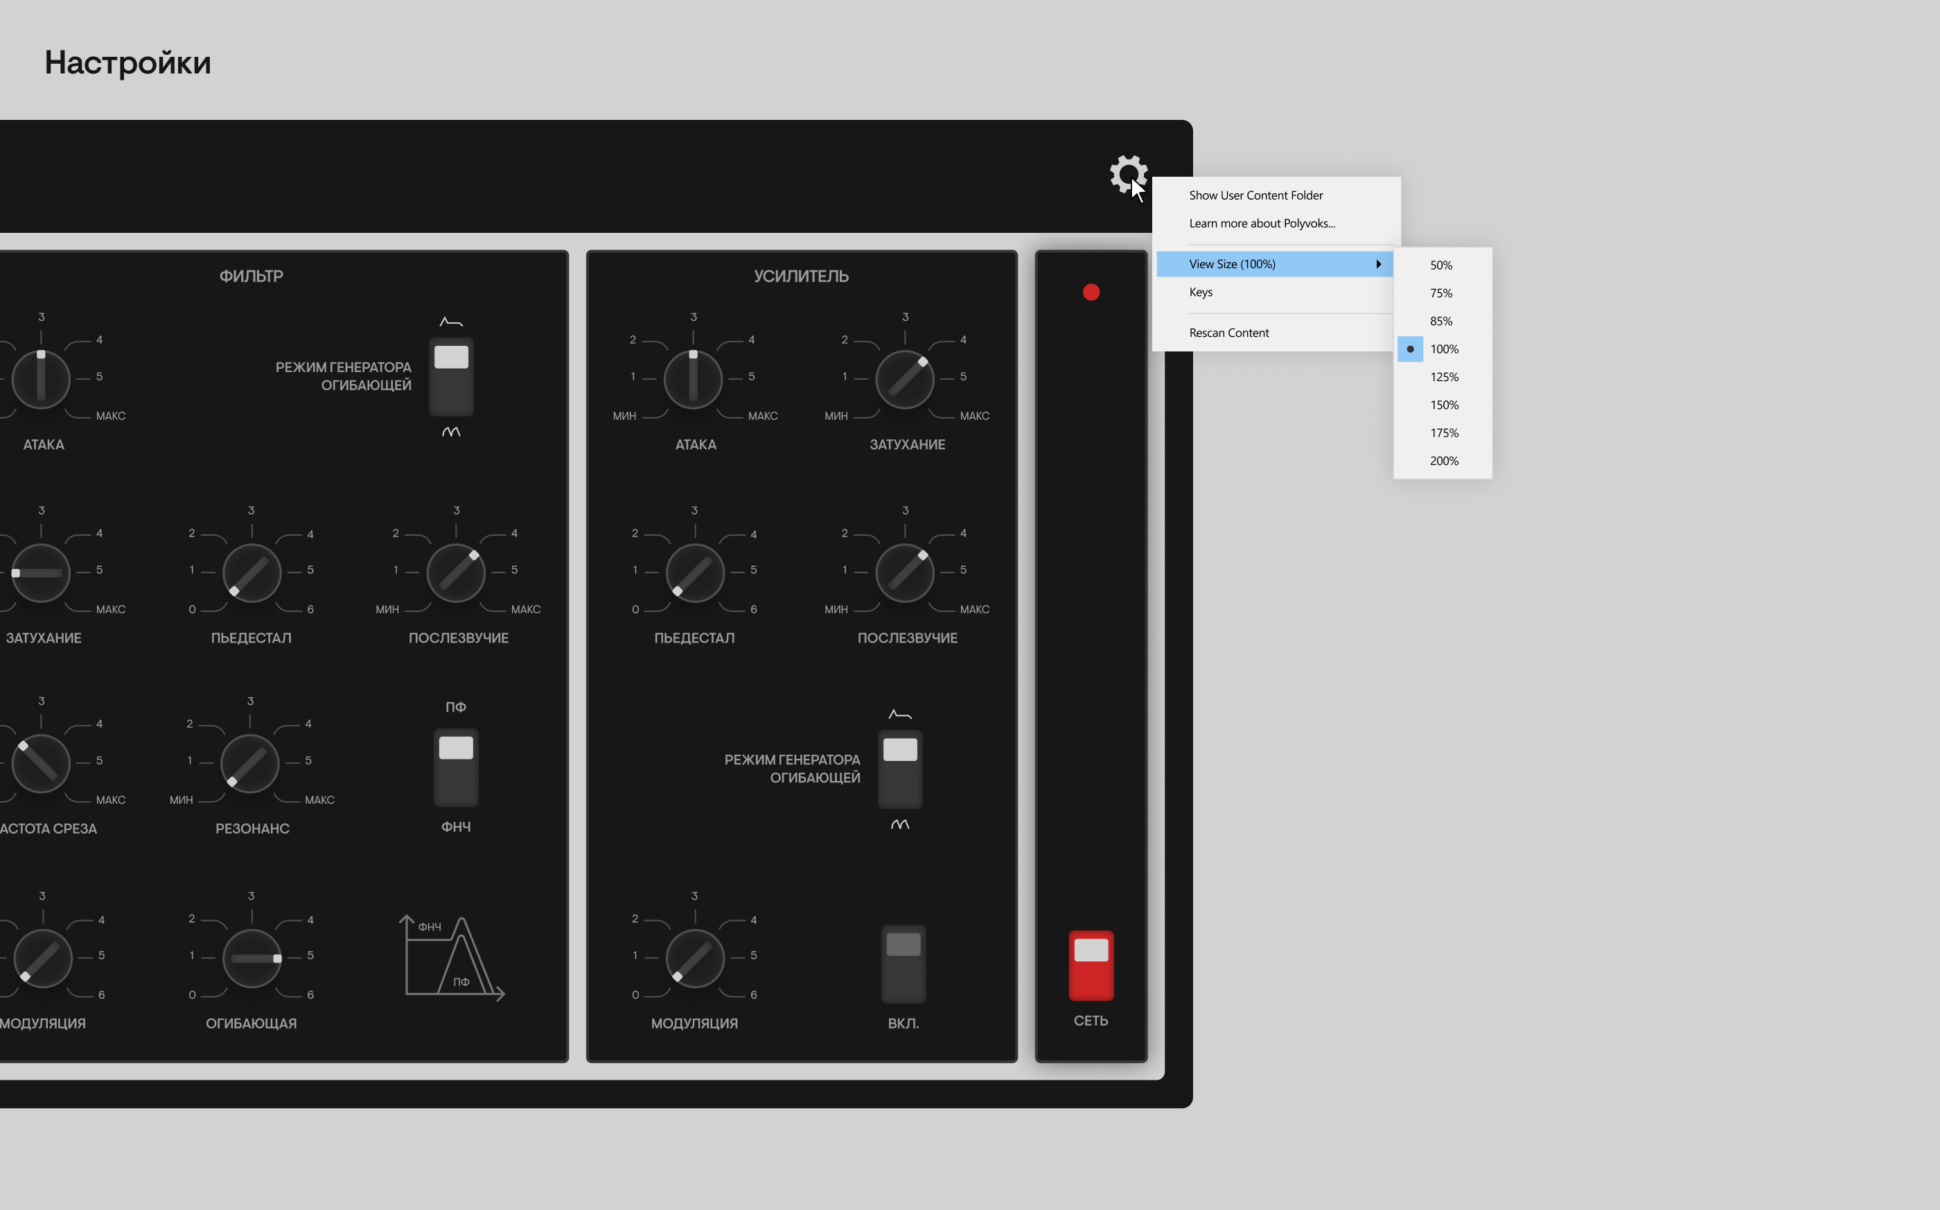Image resolution: width=1940 pixels, height=1210 pixels.
Task: Click looping waveform icon below filter envelope switch
Action: pos(450,432)
